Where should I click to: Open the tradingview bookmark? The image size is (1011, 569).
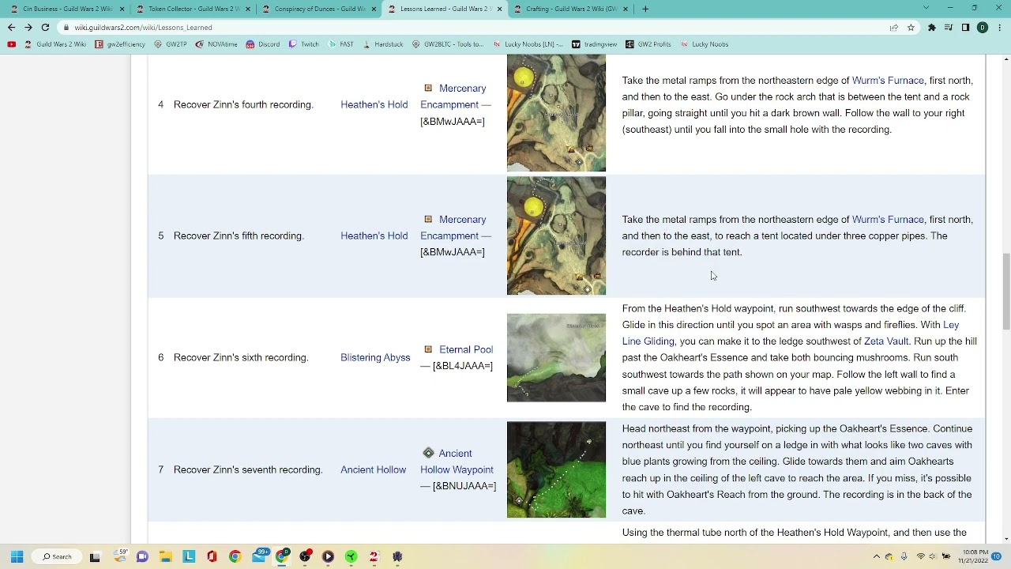click(x=594, y=44)
